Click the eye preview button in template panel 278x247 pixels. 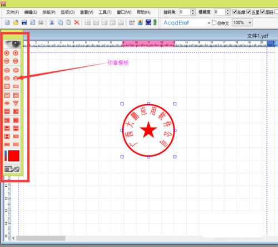click(12, 44)
